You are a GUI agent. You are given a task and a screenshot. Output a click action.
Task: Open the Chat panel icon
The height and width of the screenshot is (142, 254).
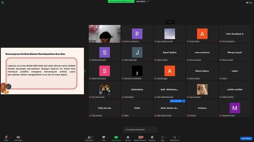coord(104,137)
